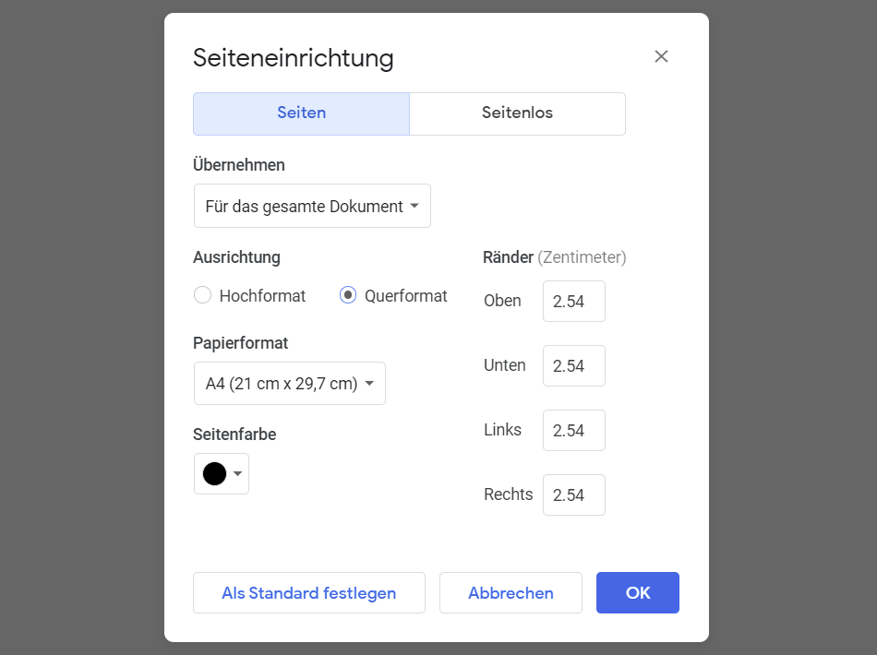Switch to the Seitenlos tab
This screenshot has width=877, height=655.
pos(517,113)
